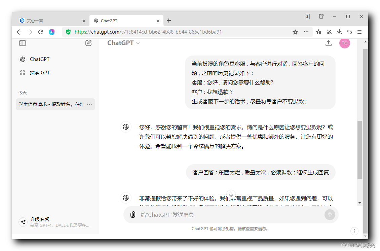Select the ChatGPT browser tab
This screenshot has width=380, height=251.
[x=126, y=21]
